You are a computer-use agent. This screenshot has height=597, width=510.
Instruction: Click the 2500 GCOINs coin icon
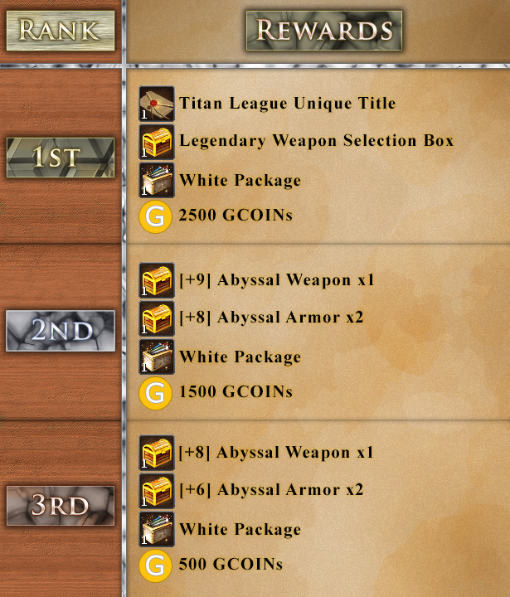coord(155,216)
